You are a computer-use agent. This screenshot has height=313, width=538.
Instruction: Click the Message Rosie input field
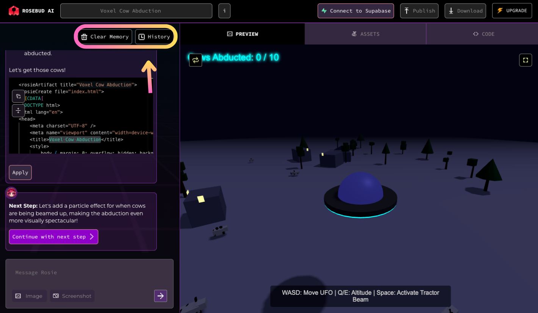pos(89,273)
